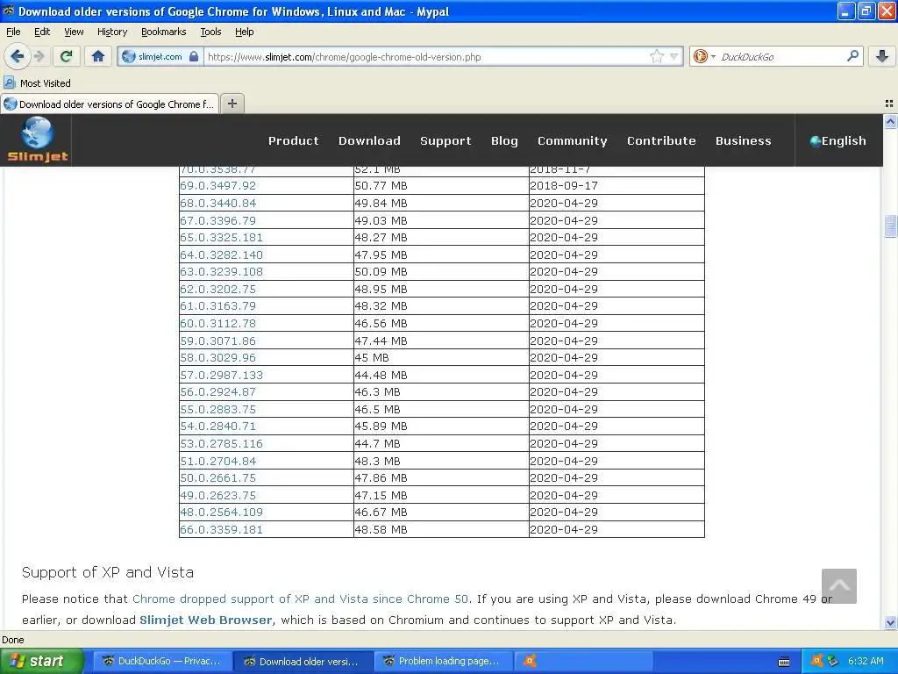This screenshot has height=674, width=898.
Task: Download Chrome version 60.0.3112.78
Action: click(217, 323)
